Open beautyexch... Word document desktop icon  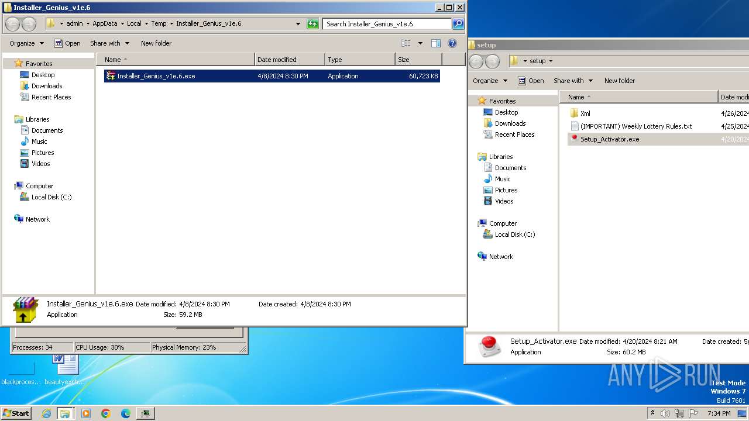pyautogui.click(x=65, y=370)
